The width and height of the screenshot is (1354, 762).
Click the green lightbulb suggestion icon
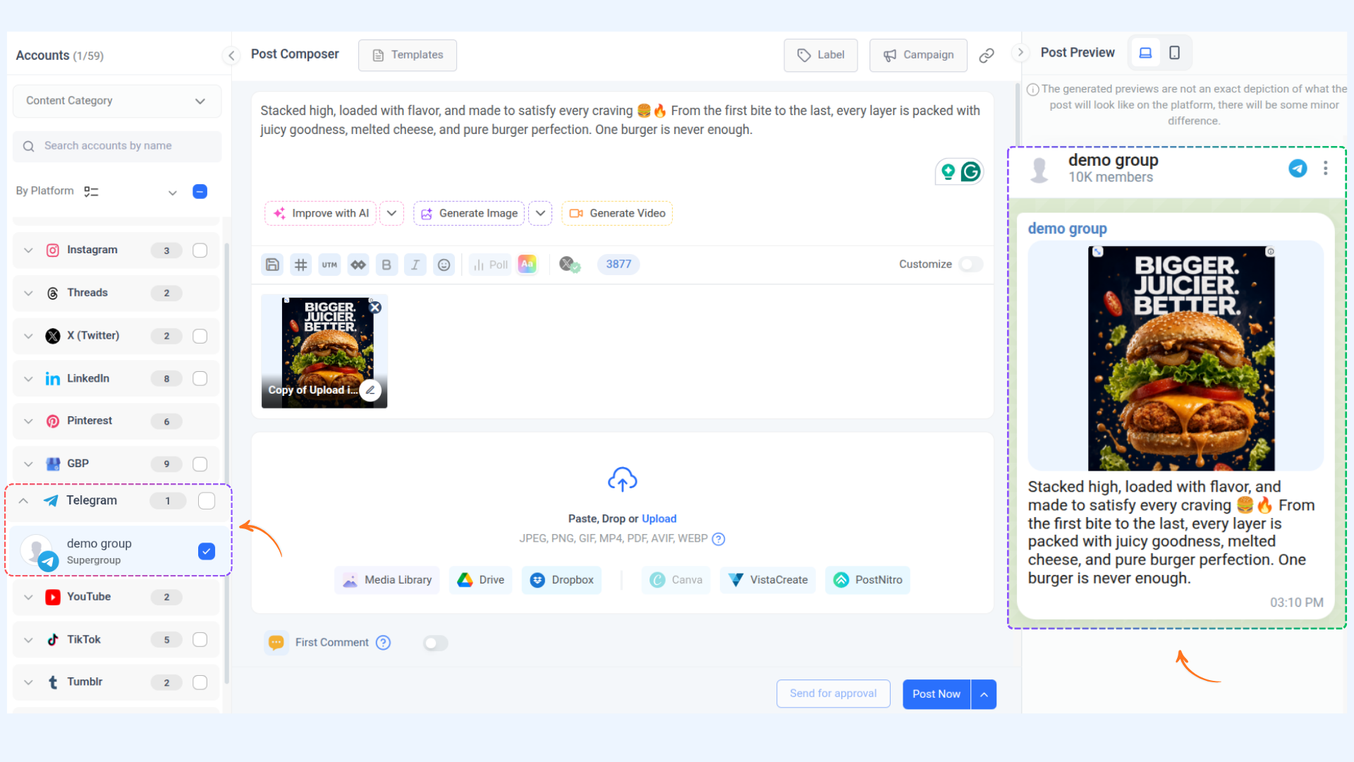click(949, 171)
